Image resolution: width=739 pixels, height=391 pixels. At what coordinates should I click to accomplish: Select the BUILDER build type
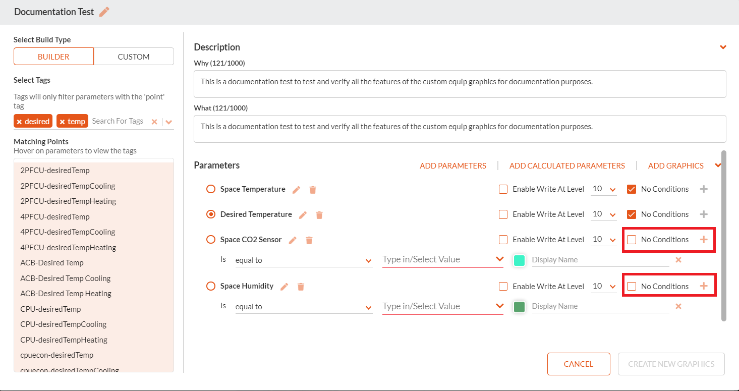[53, 57]
